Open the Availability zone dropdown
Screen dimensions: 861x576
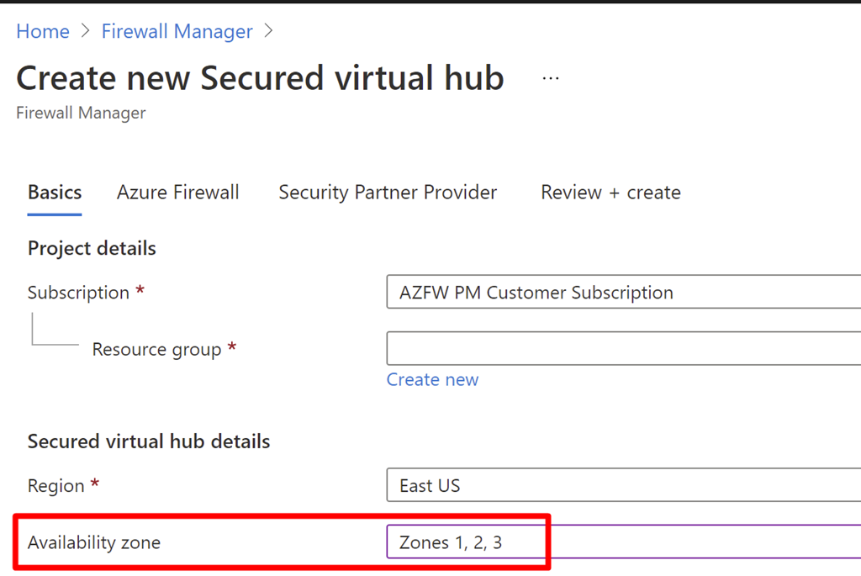coord(623,542)
